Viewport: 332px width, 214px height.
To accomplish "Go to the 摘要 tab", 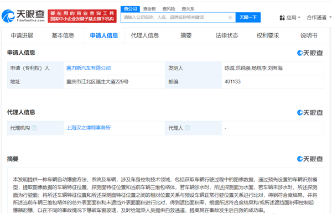I will 186,35.
